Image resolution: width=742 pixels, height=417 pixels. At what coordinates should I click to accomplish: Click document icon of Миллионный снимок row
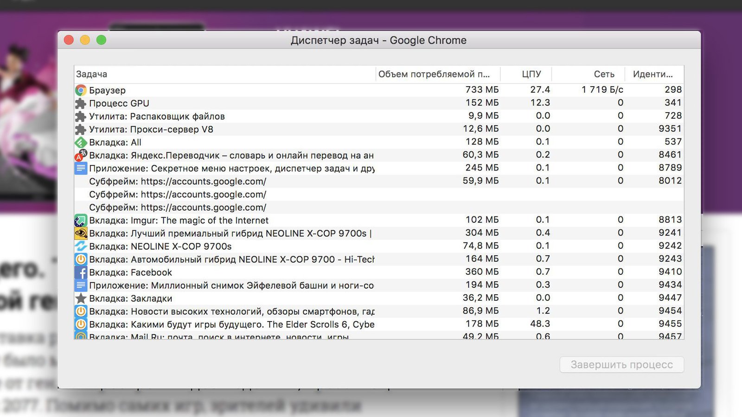click(x=81, y=285)
